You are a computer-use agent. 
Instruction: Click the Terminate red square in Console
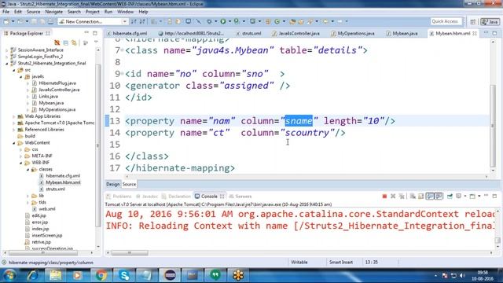coord(384,196)
